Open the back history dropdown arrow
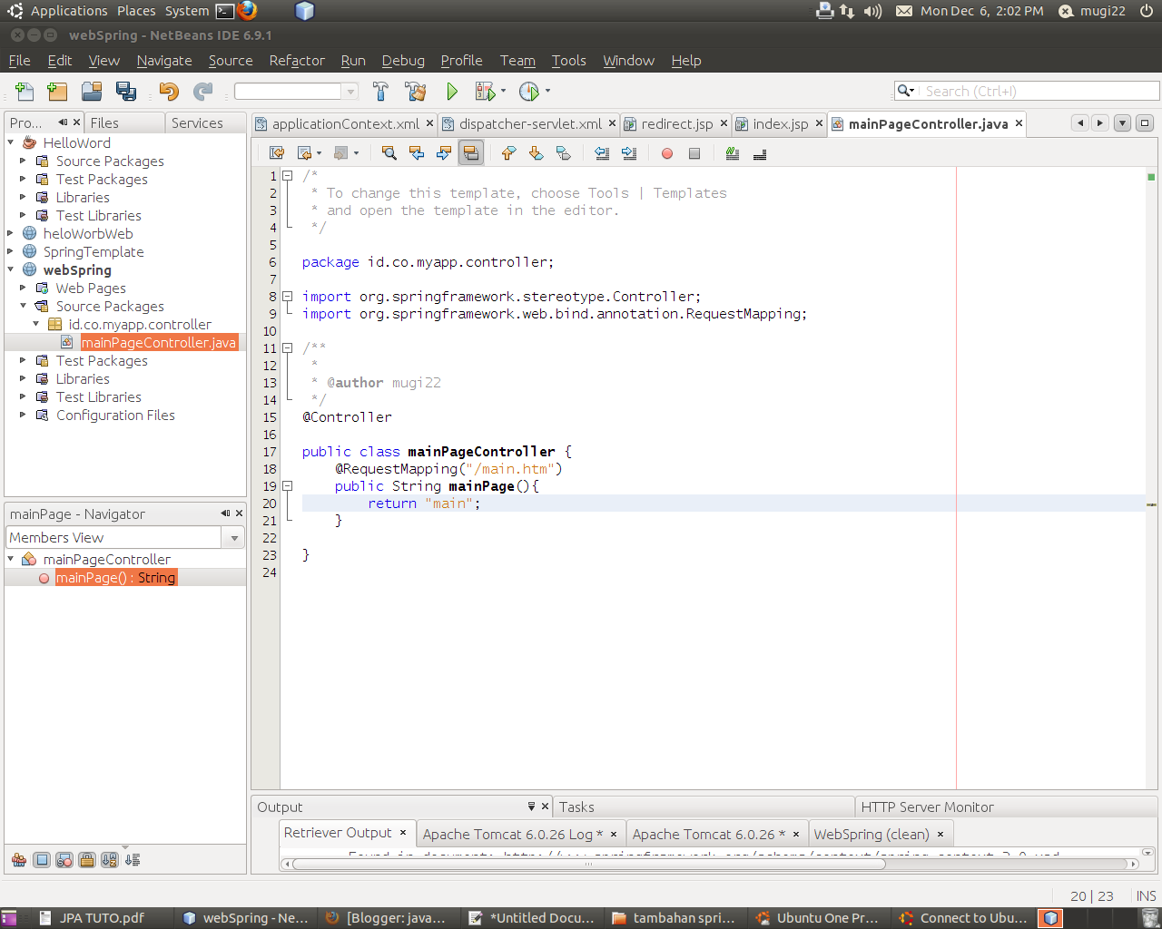Viewport: 1162px width, 929px height. 319,153
